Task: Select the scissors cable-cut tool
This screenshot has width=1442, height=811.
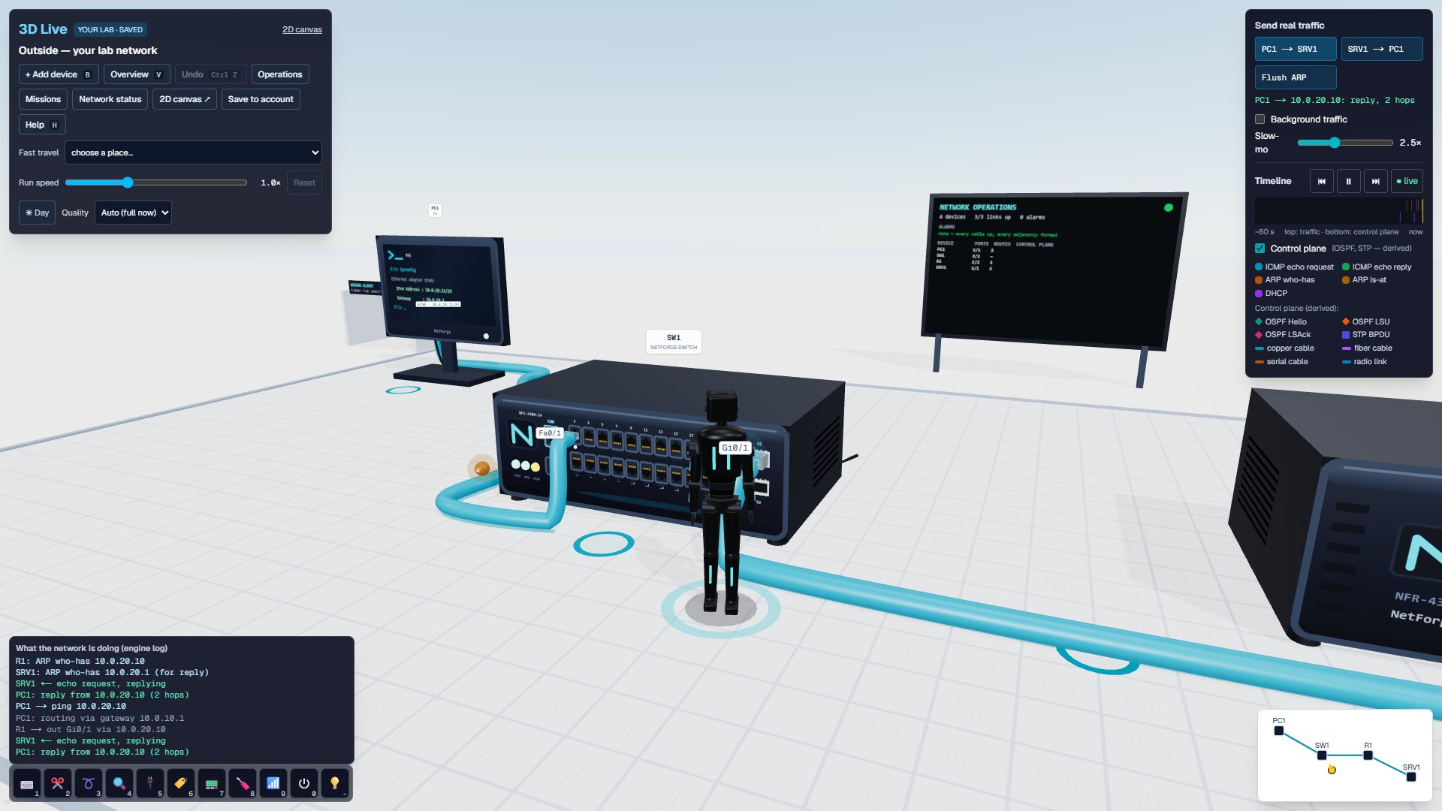Action: click(x=58, y=784)
